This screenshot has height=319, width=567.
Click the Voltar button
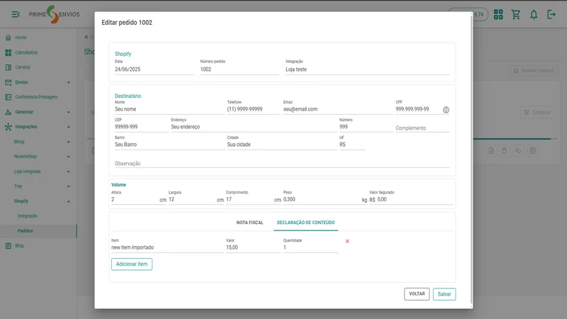(417, 294)
